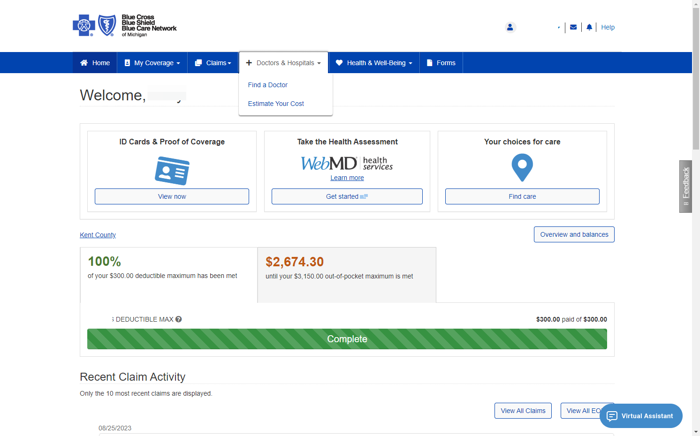Select the $2,674.30 out-of-pocket tab
This screenshot has width=700, height=436.
347,275
